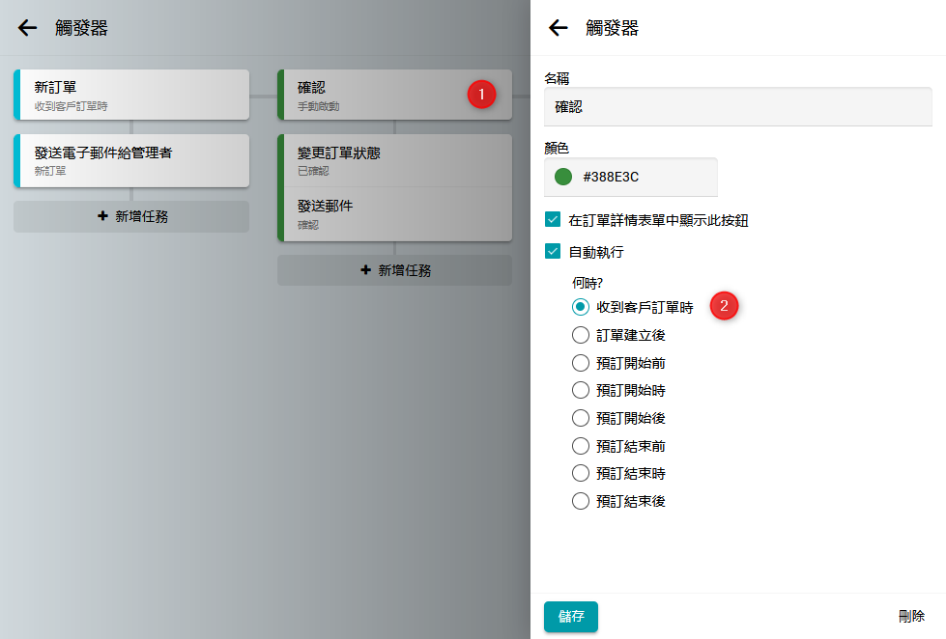Uncheck the 自動執行 checkbox
The width and height of the screenshot is (946, 639).
pyautogui.click(x=554, y=252)
